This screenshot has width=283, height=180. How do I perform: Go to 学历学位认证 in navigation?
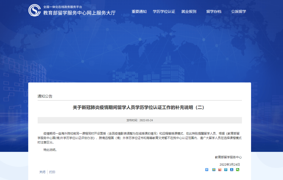(164, 11)
